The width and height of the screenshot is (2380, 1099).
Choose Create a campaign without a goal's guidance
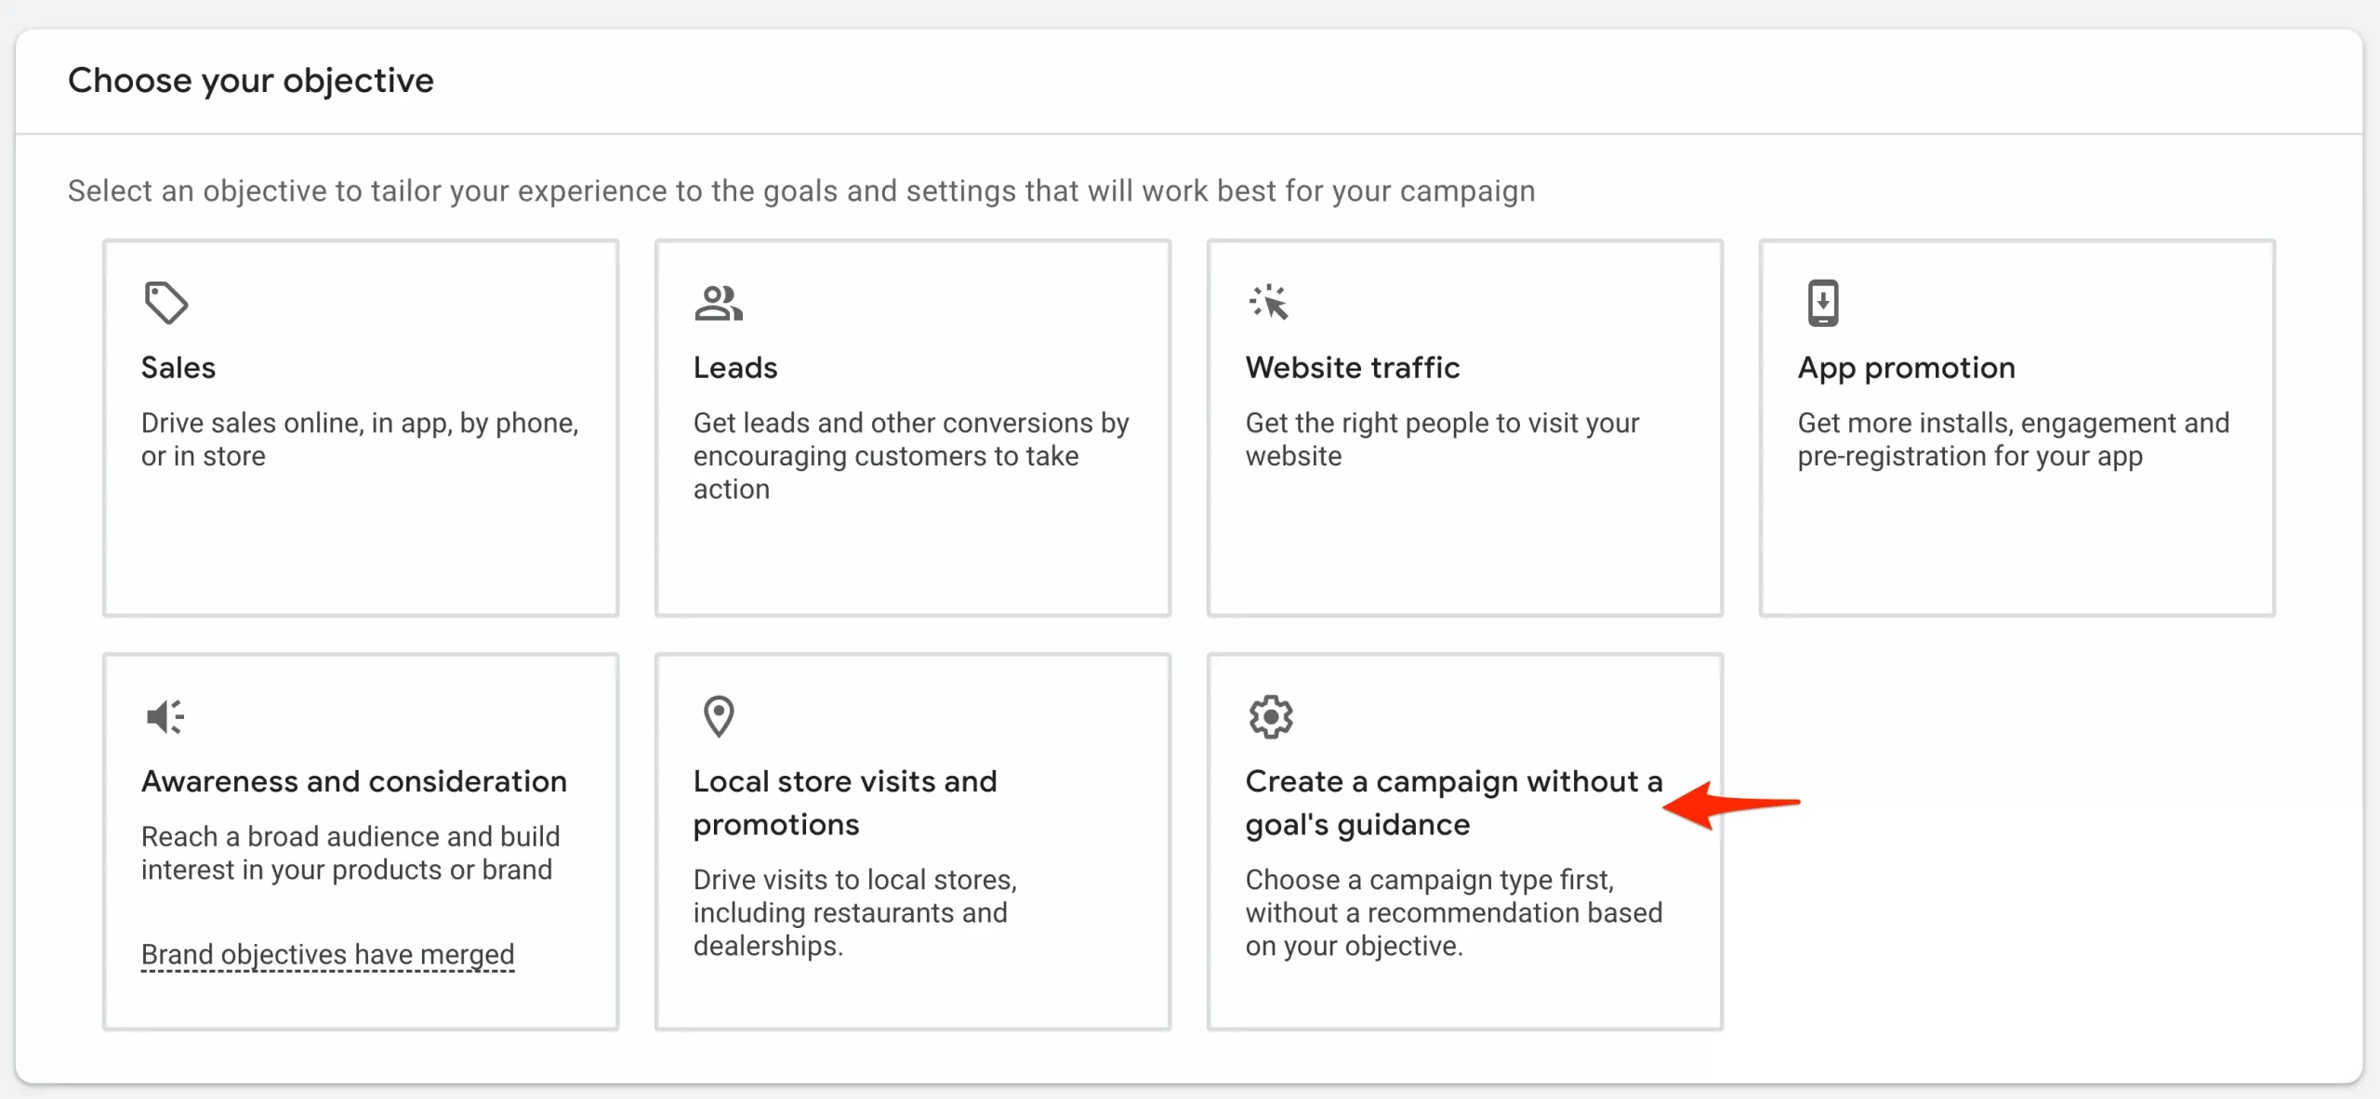pos(1453,803)
